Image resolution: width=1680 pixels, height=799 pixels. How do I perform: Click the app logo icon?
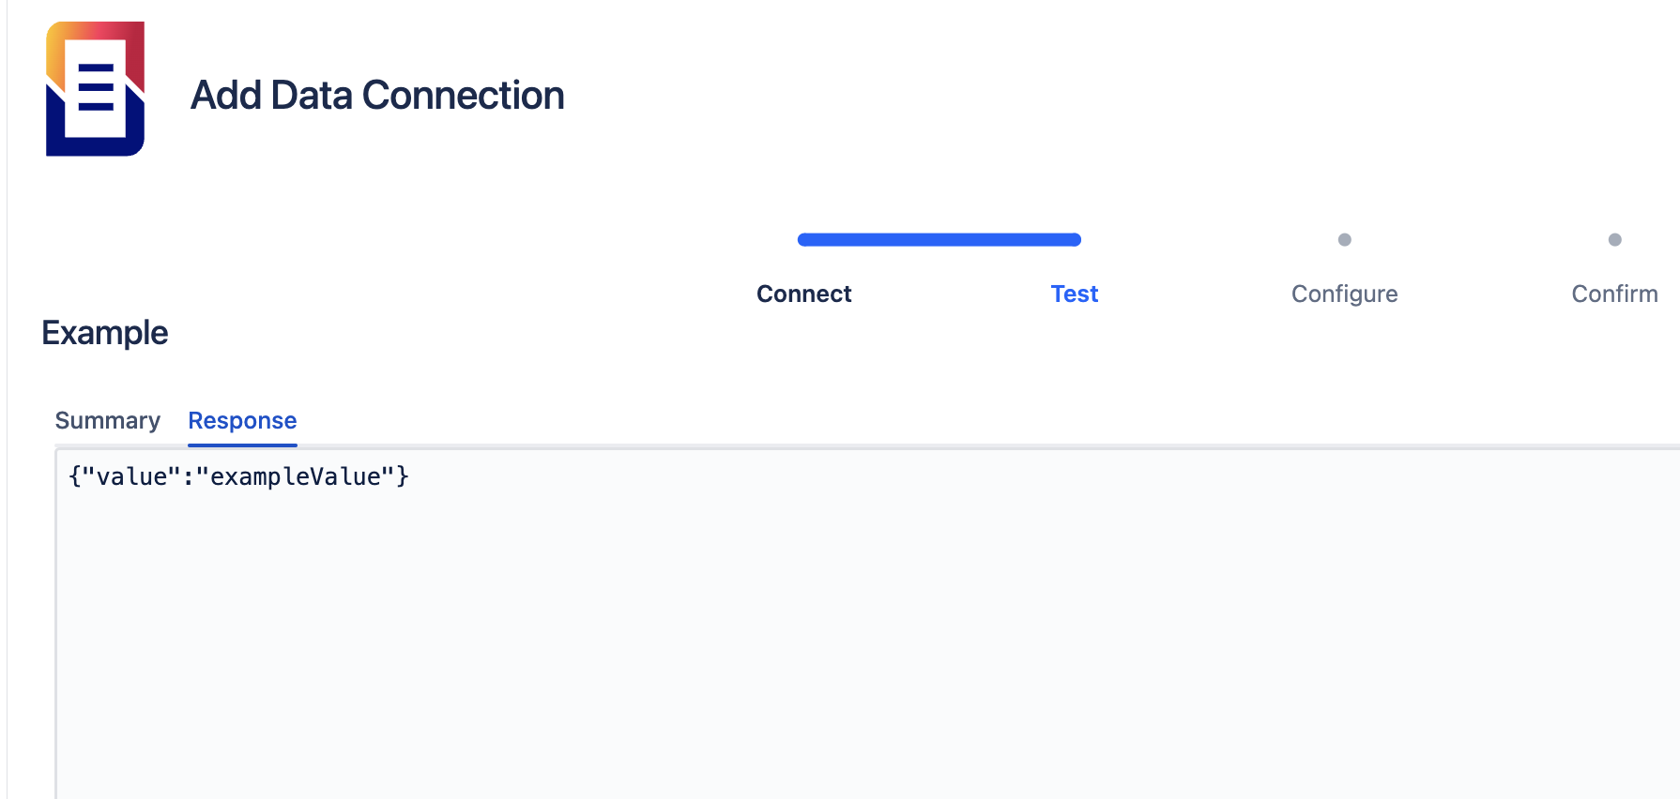point(95,89)
